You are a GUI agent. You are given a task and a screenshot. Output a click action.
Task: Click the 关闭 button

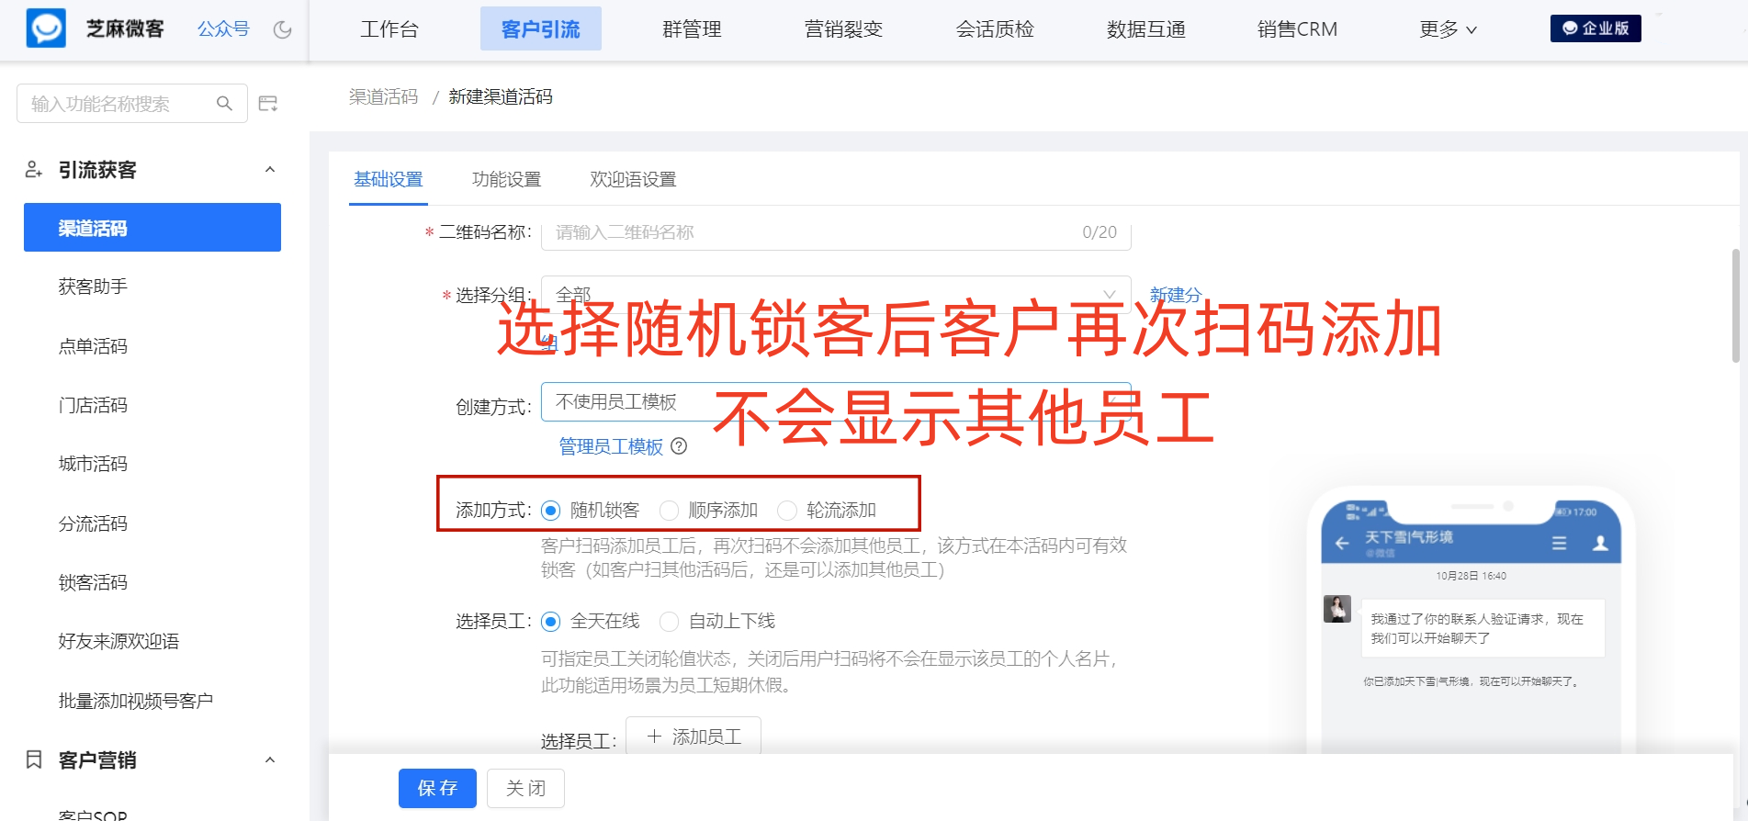[525, 788]
